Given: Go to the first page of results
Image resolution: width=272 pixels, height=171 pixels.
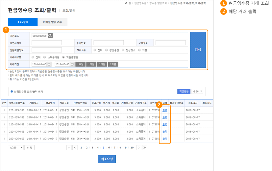Looking at the screenshot, I should [69, 148].
